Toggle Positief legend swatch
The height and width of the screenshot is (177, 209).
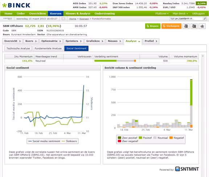(x=140, y=138)
